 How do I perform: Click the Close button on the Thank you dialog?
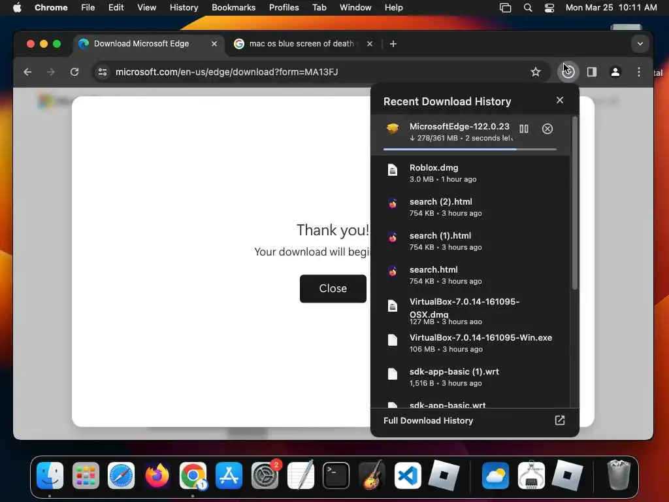(333, 288)
